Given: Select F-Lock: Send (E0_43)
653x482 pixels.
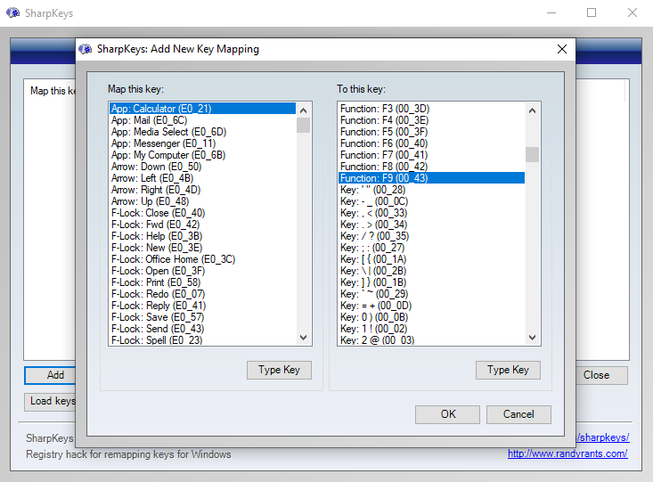Looking at the screenshot, I should 203,329.
